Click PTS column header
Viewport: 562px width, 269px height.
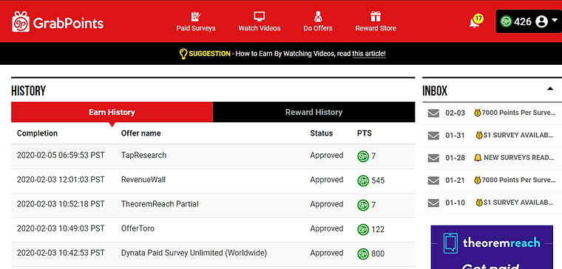[364, 133]
